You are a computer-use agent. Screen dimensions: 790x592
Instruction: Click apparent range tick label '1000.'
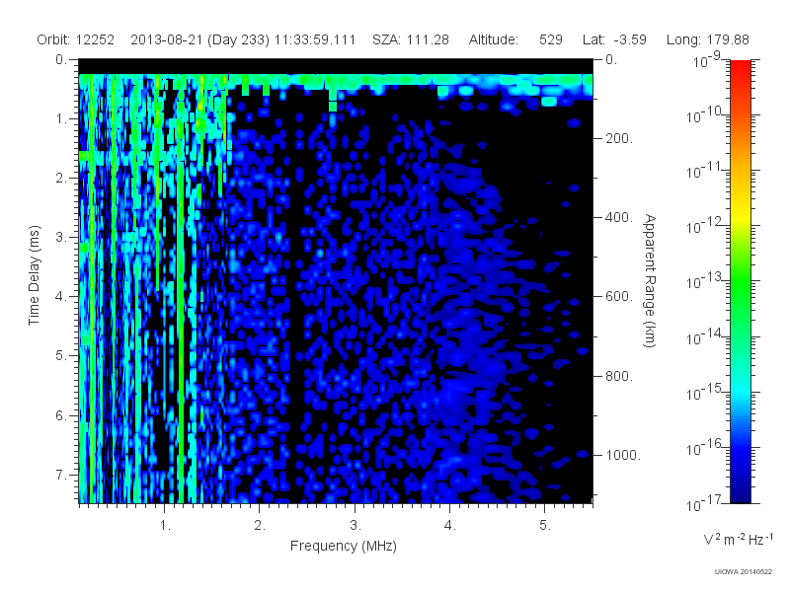(x=623, y=455)
